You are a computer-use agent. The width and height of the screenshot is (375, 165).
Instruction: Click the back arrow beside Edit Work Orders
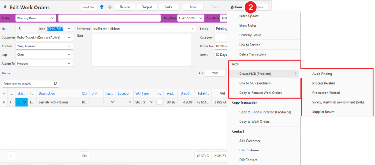[5, 7]
